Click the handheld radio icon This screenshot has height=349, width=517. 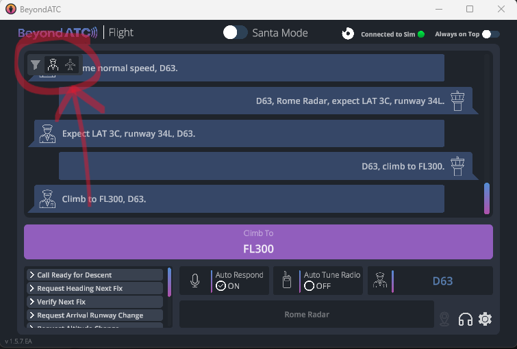(287, 280)
